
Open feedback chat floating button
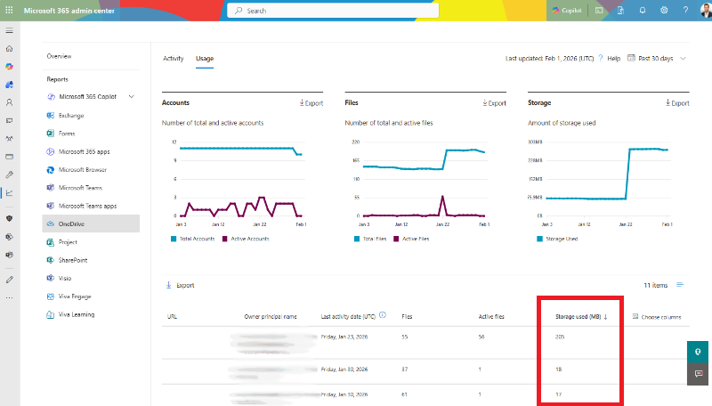tap(698, 374)
